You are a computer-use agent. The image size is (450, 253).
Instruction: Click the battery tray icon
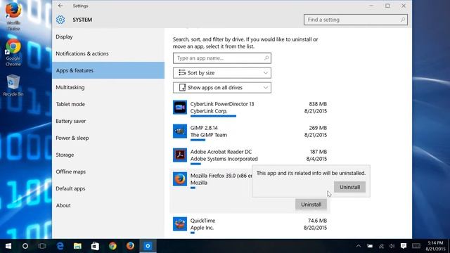click(x=370, y=246)
